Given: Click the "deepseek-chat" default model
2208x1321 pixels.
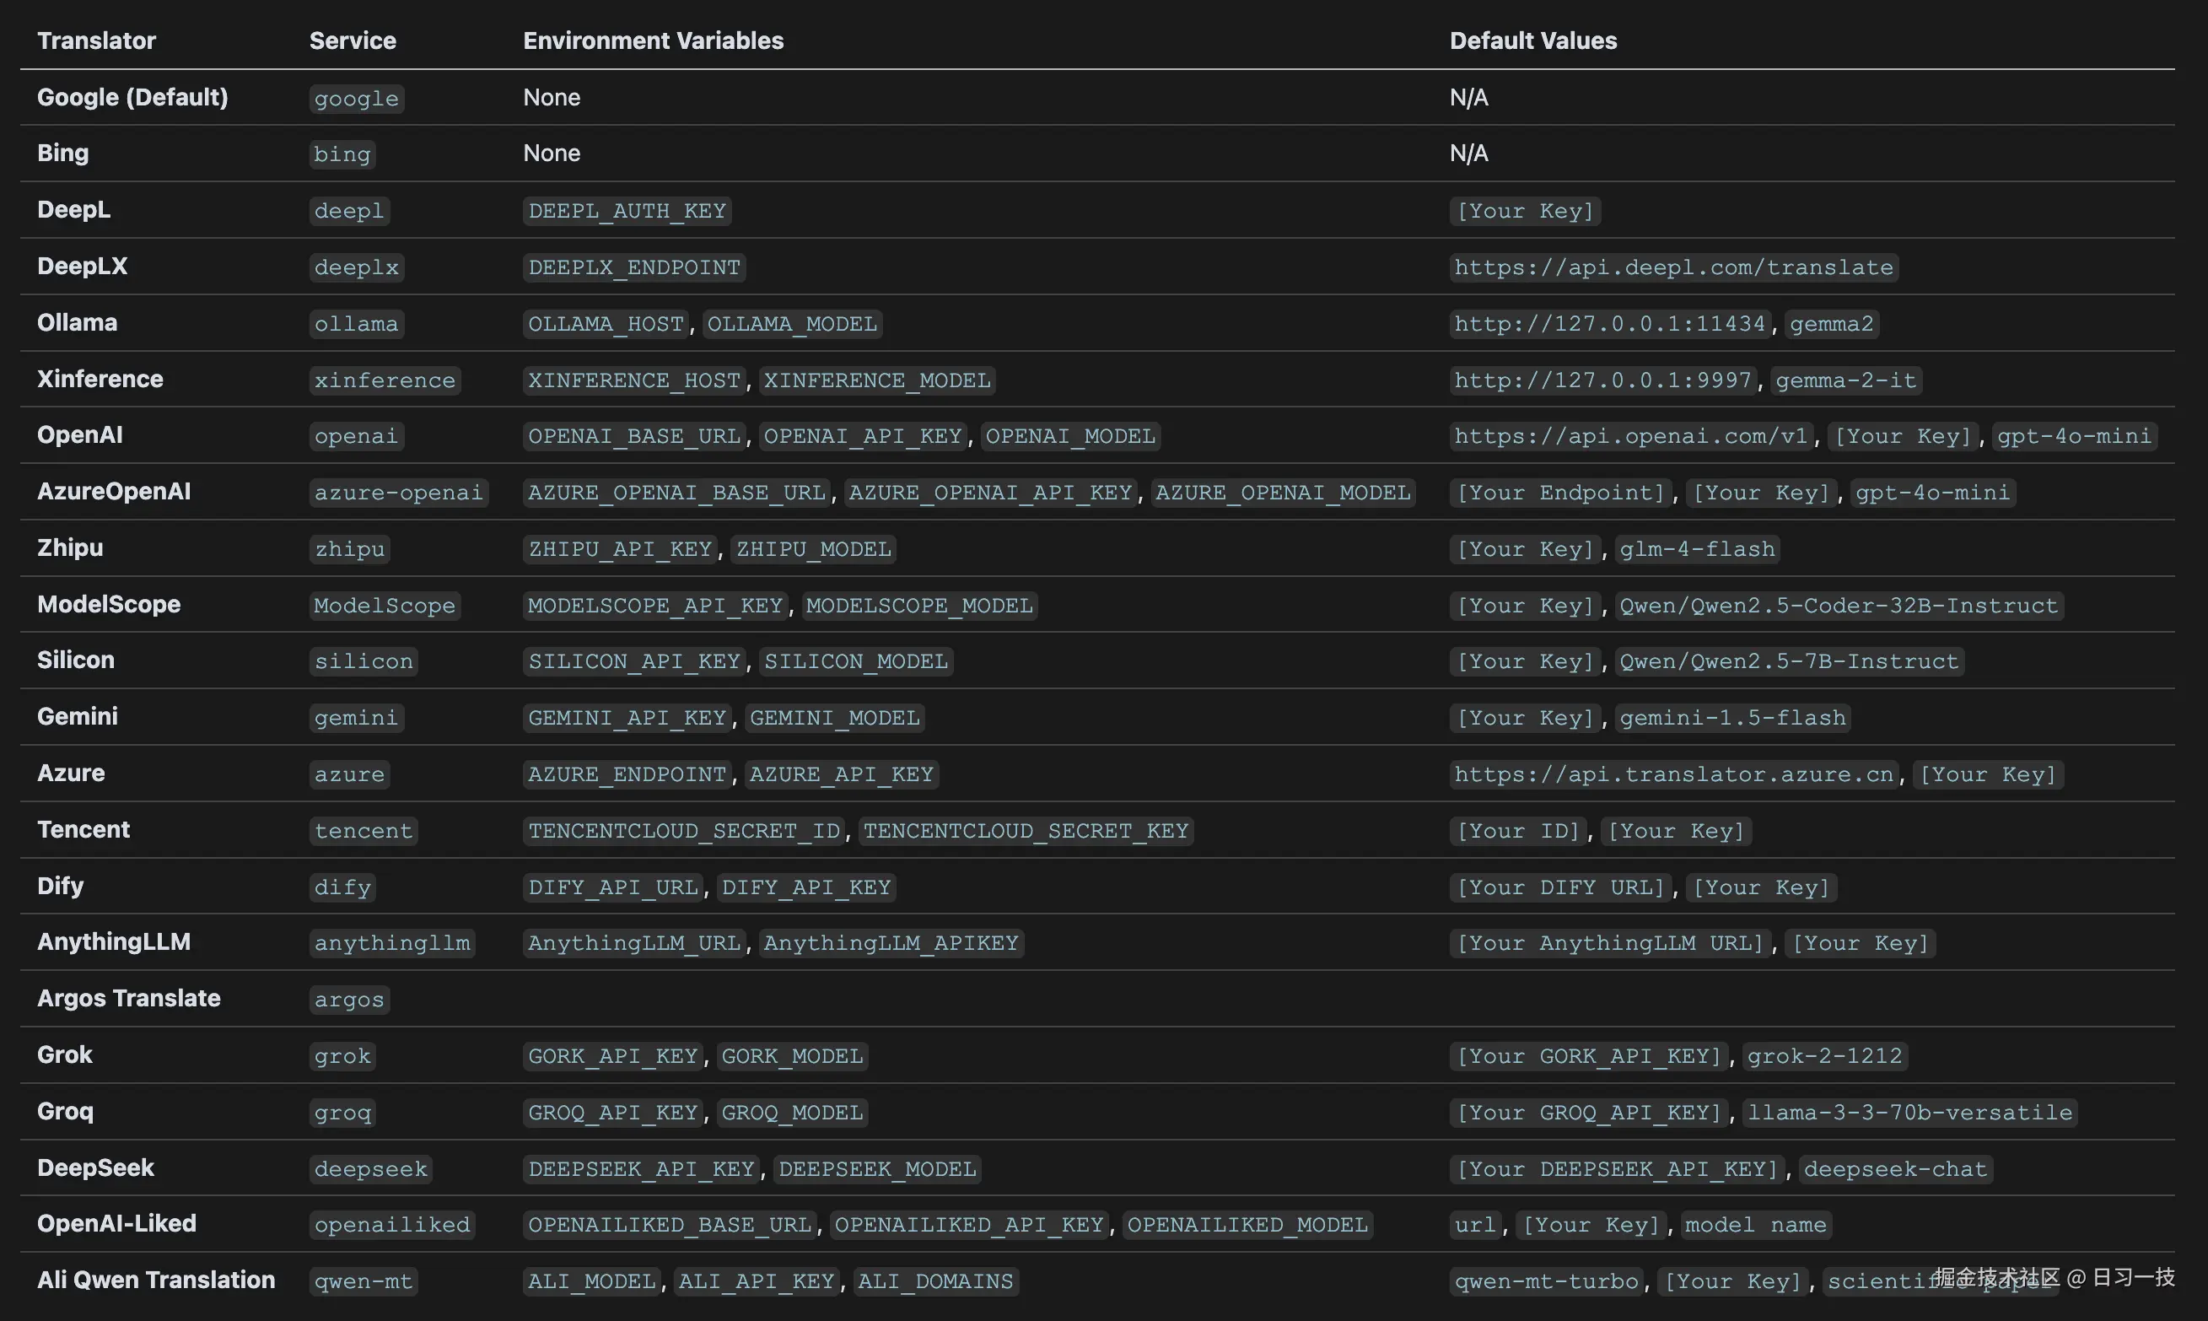Looking at the screenshot, I should point(1895,1170).
